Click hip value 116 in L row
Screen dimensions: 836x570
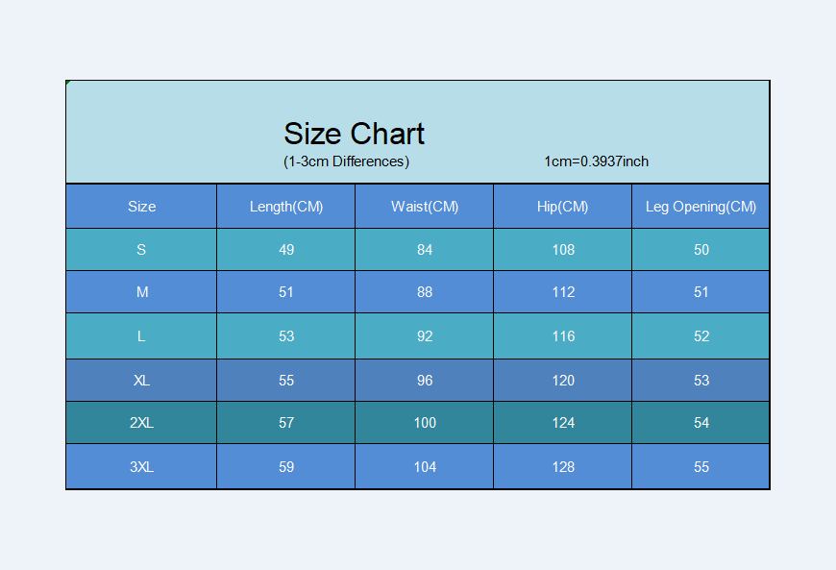click(563, 336)
